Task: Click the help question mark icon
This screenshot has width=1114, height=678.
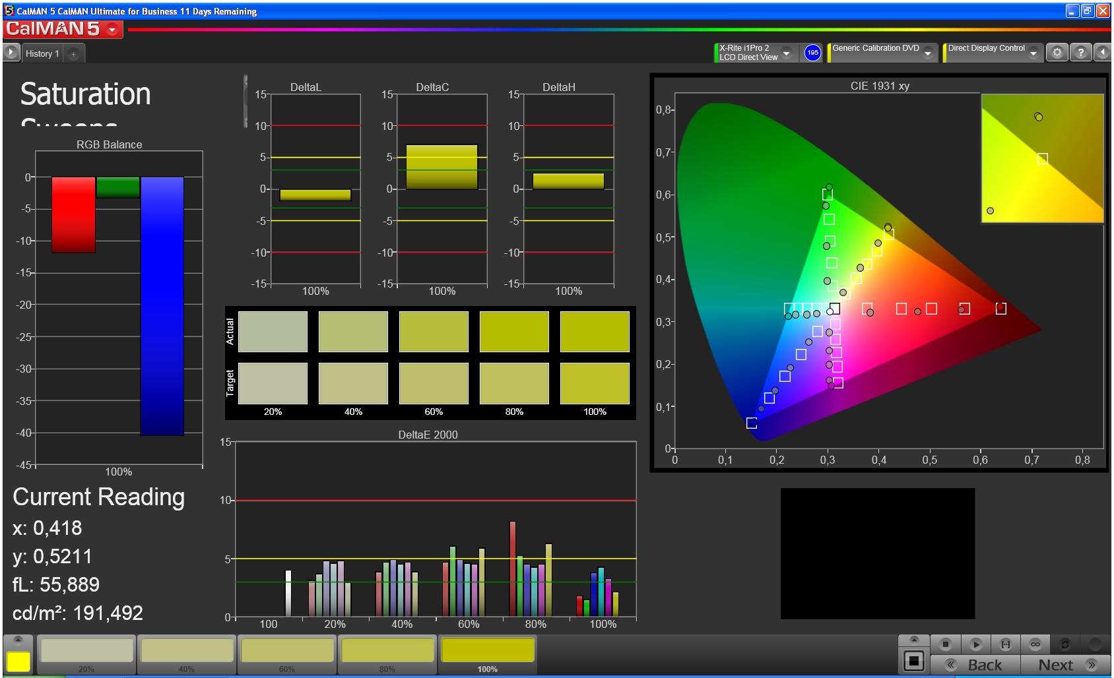Action: pos(1080,53)
